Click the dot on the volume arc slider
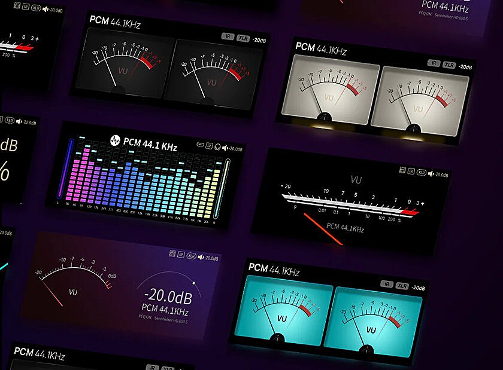Viewport: 503px width, 370px height. (x=194, y=283)
